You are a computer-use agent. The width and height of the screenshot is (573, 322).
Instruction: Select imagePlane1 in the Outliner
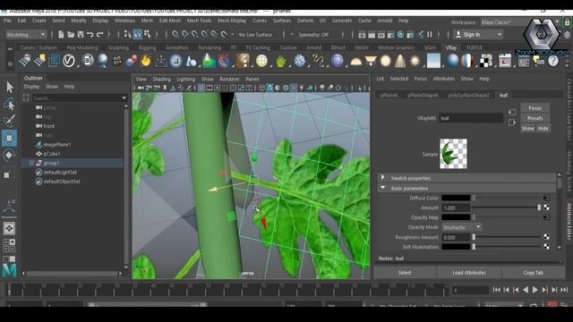tap(57, 145)
